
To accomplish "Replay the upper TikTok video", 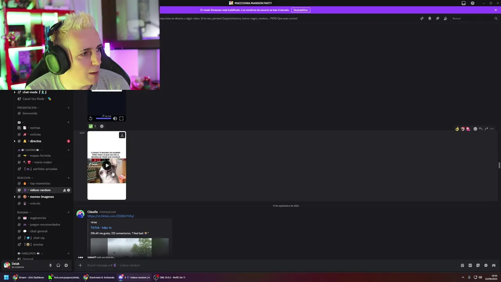I will (x=90, y=118).
